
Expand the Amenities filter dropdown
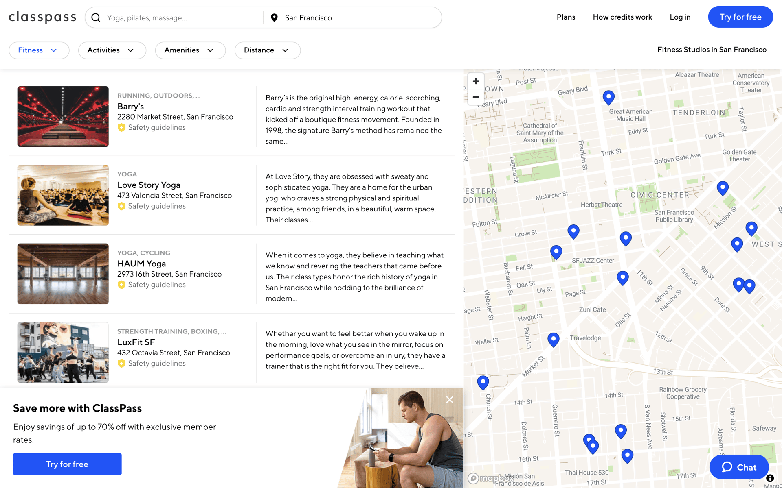pos(190,50)
